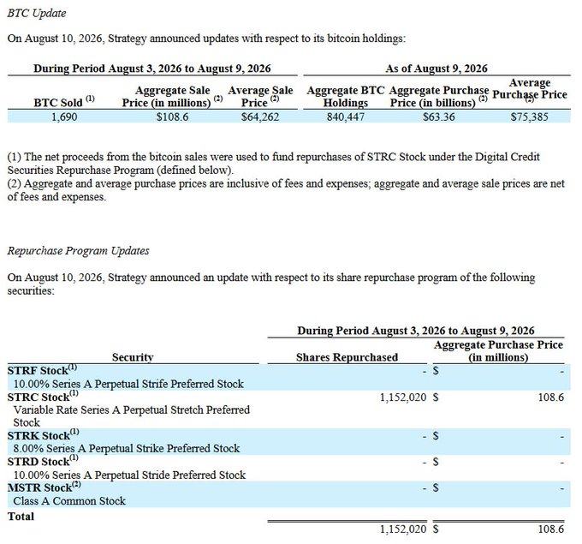
Task: Click the 'Aggregate BTC Holdings' column header
Action: tap(345, 96)
